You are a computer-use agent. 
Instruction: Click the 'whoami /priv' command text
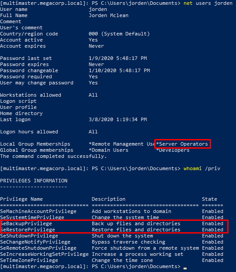[202, 168]
